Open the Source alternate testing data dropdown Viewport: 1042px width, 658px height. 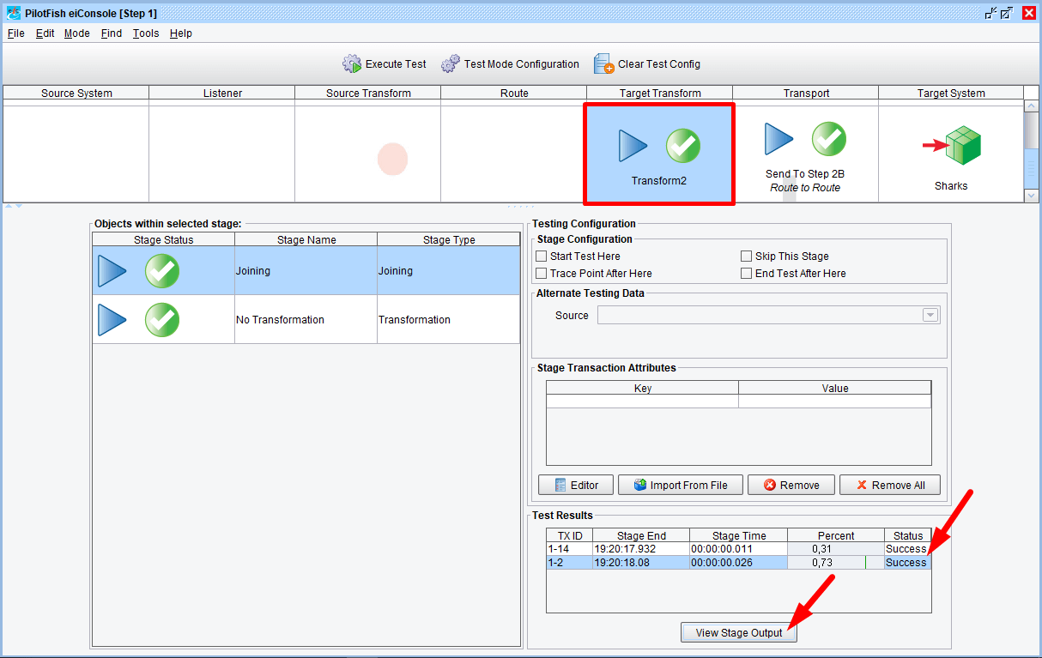pos(930,316)
